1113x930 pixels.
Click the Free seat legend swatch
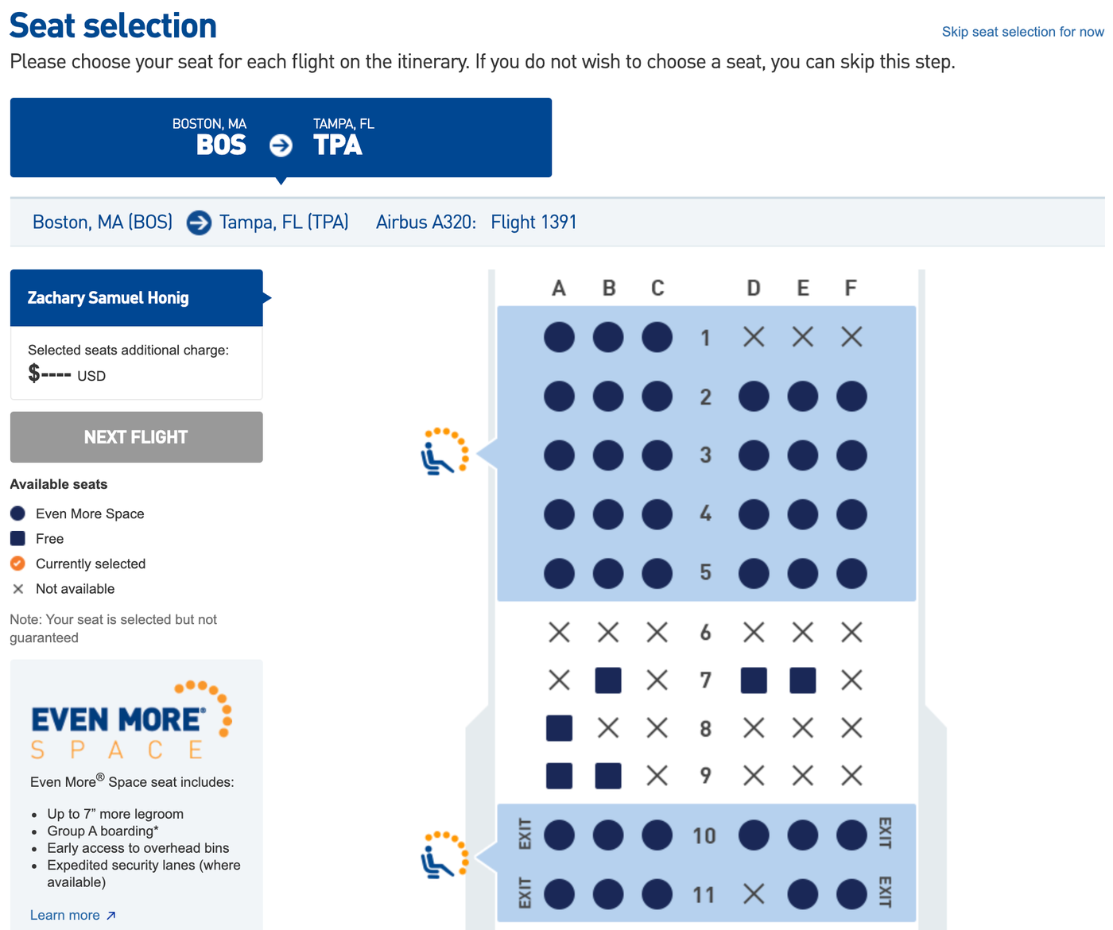click(x=17, y=538)
